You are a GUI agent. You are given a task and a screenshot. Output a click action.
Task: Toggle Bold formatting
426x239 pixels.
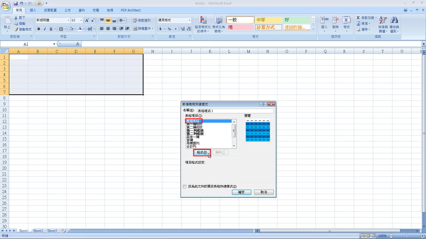[39, 29]
